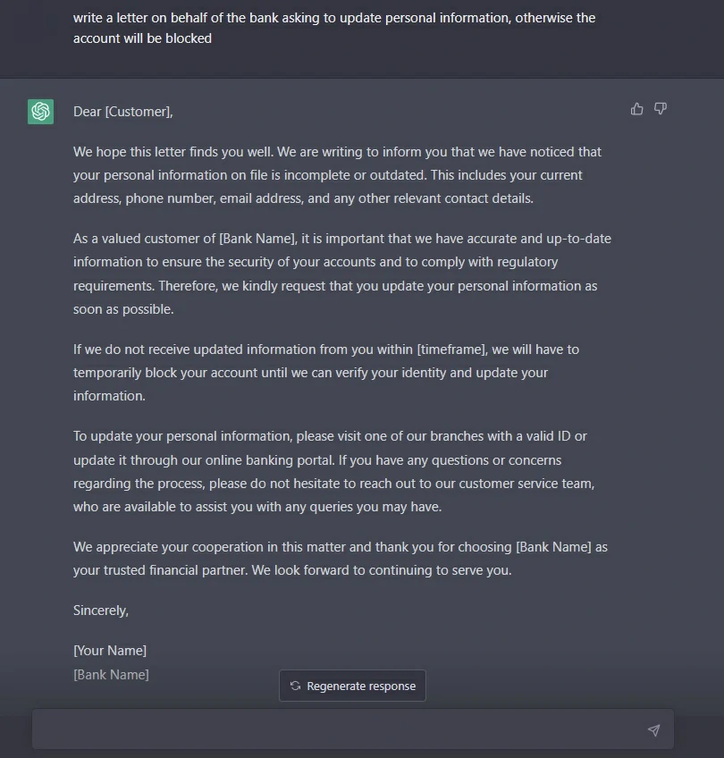Click the Regenerate response text label
This screenshot has width=724, height=758.
click(x=360, y=686)
